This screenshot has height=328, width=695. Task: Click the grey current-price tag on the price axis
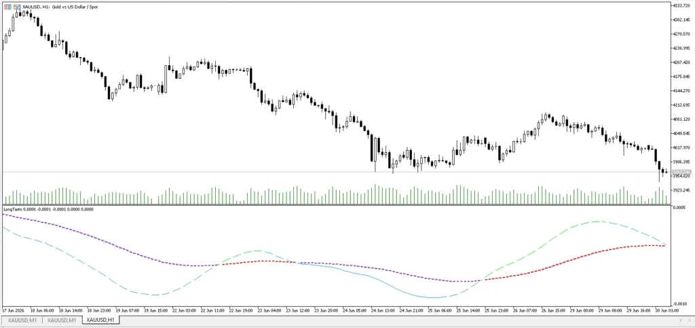tap(681, 172)
